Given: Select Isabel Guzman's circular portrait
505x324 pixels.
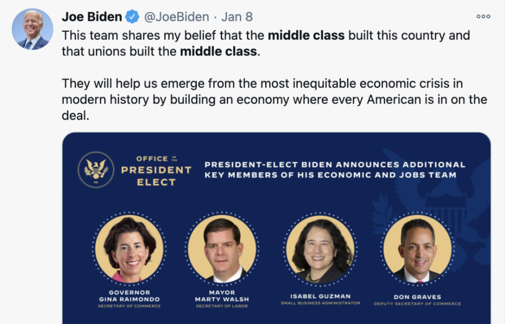Looking at the screenshot, I should tap(321, 248).
